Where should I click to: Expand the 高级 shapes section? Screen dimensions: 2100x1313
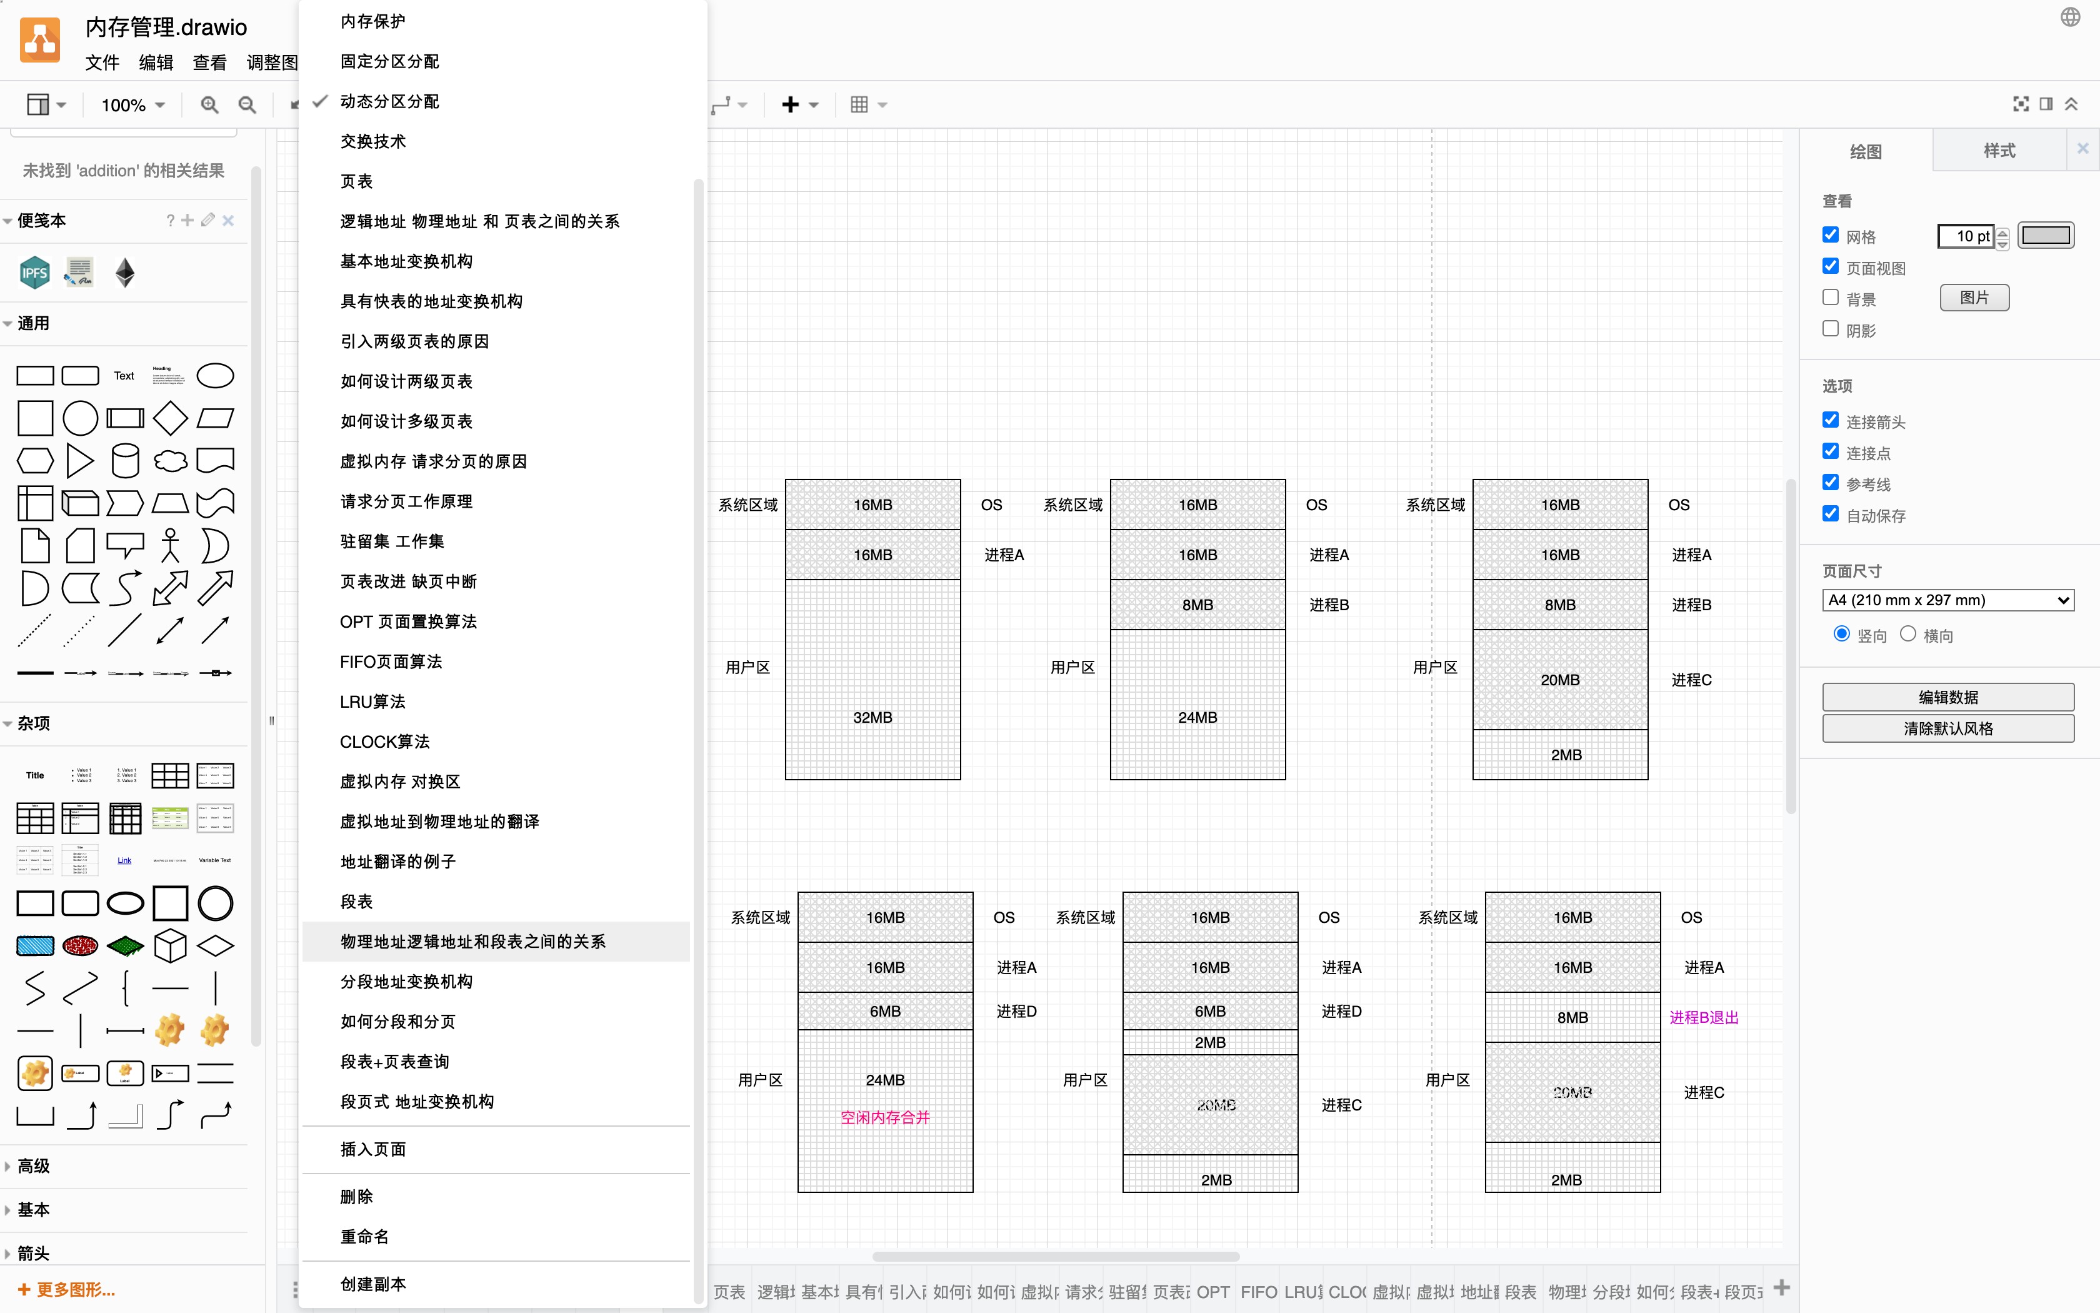[33, 1166]
